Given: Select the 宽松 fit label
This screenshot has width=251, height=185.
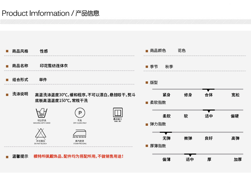Looking at the screenshot, I should 235,95.
